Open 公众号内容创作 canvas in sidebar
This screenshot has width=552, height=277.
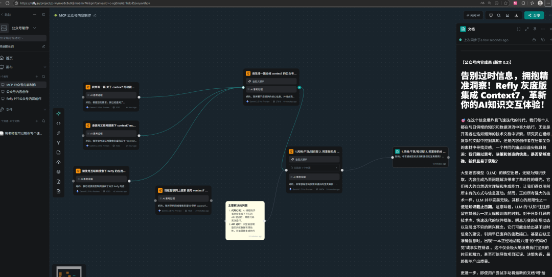(x=17, y=92)
